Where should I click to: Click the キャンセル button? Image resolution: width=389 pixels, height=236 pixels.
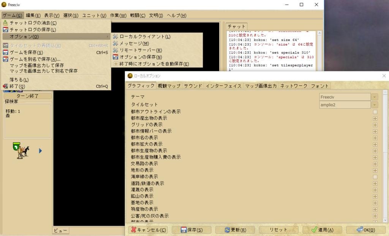coord(148,230)
